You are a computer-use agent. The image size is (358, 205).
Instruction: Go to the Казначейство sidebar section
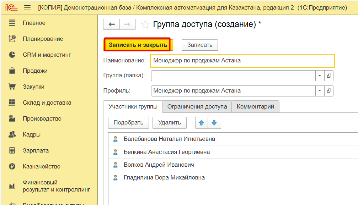(x=41, y=166)
